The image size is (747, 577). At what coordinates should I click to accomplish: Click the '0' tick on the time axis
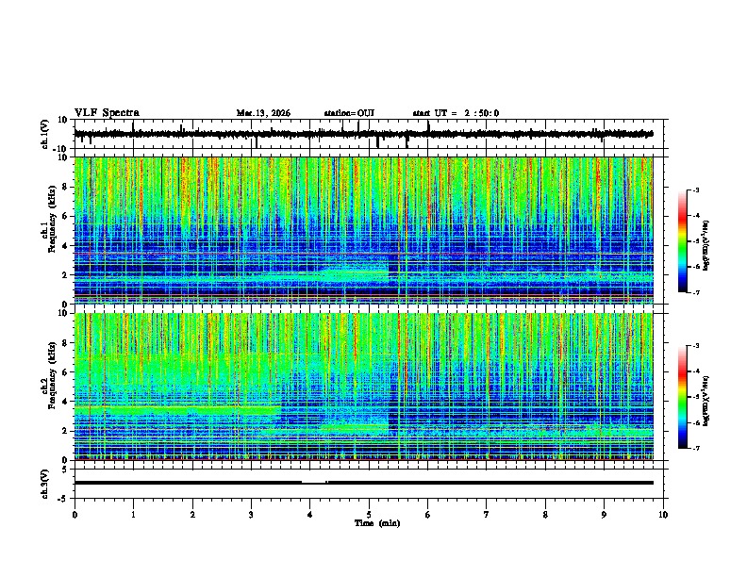(x=75, y=515)
